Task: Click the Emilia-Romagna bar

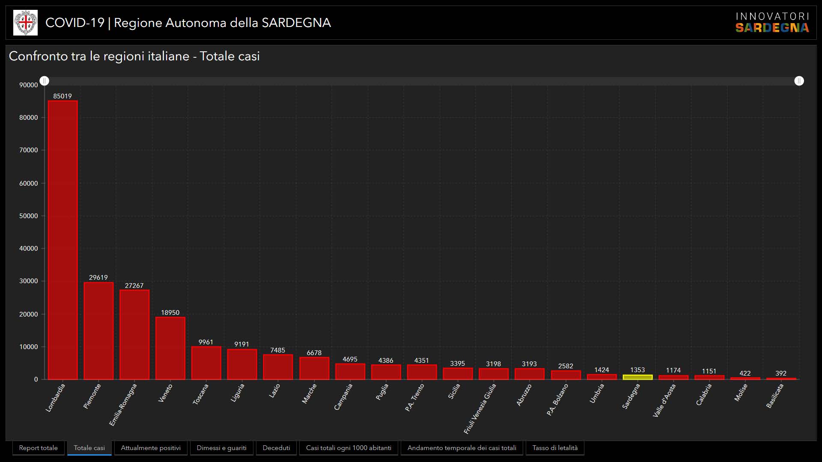Action: 134,334
